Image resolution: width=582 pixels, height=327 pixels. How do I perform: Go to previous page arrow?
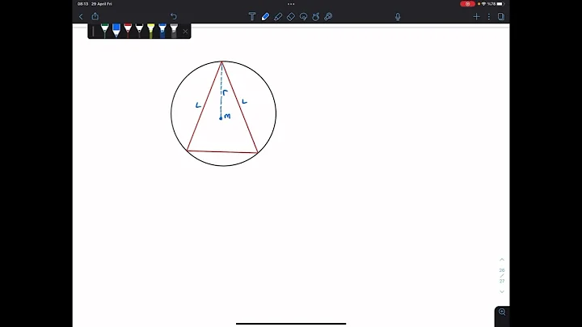[x=502, y=259]
